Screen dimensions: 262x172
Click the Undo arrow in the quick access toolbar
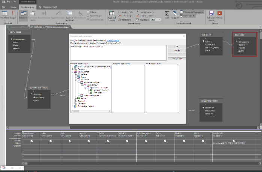(x=8, y=2)
